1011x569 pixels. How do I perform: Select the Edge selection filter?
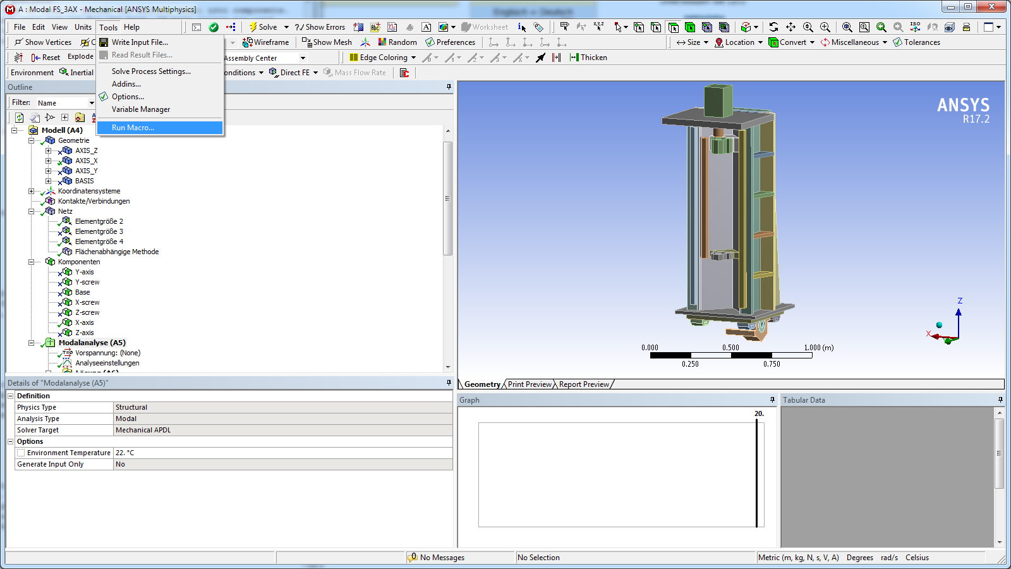656,27
